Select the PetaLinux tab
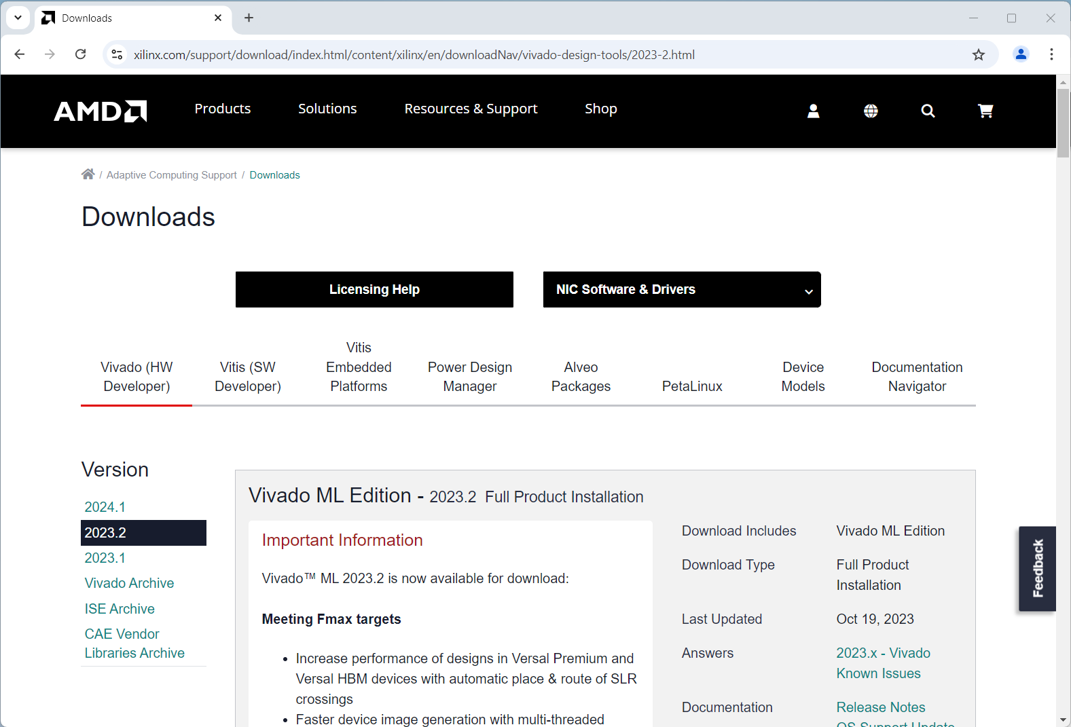The height and width of the screenshot is (727, 1071). pyautogui.click(x=692, y=386)
